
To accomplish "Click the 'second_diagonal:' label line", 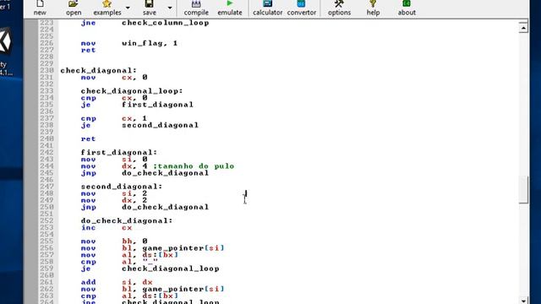I will point(122,187).
